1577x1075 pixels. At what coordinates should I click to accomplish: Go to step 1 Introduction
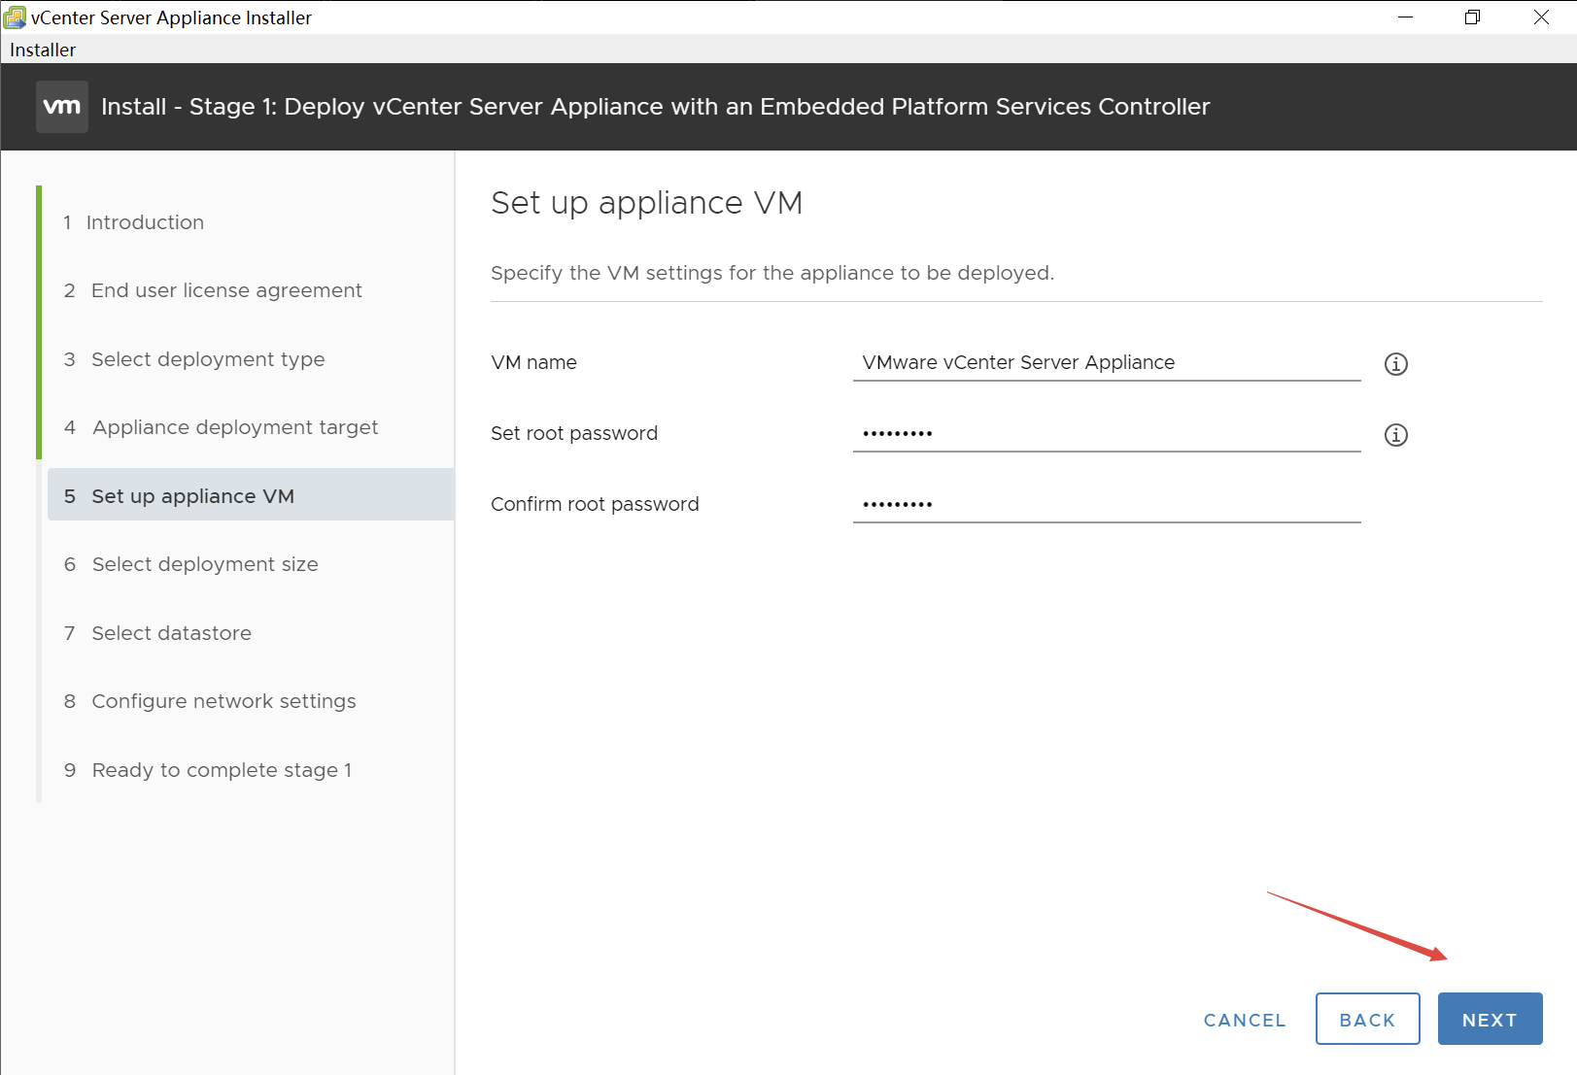point(134,222)
